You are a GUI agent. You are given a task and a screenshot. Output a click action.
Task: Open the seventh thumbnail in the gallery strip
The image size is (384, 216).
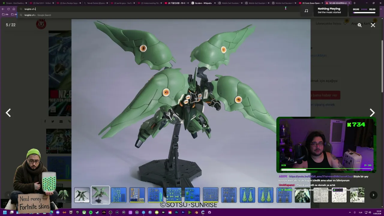[x=192, y=195]
